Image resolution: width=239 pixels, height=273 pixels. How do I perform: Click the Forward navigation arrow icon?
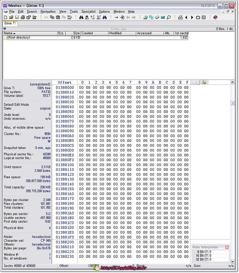[134, 17]
